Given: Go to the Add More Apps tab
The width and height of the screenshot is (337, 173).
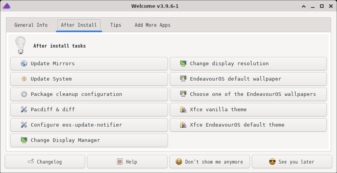Looking at the screenshot, I should point(153,25).
